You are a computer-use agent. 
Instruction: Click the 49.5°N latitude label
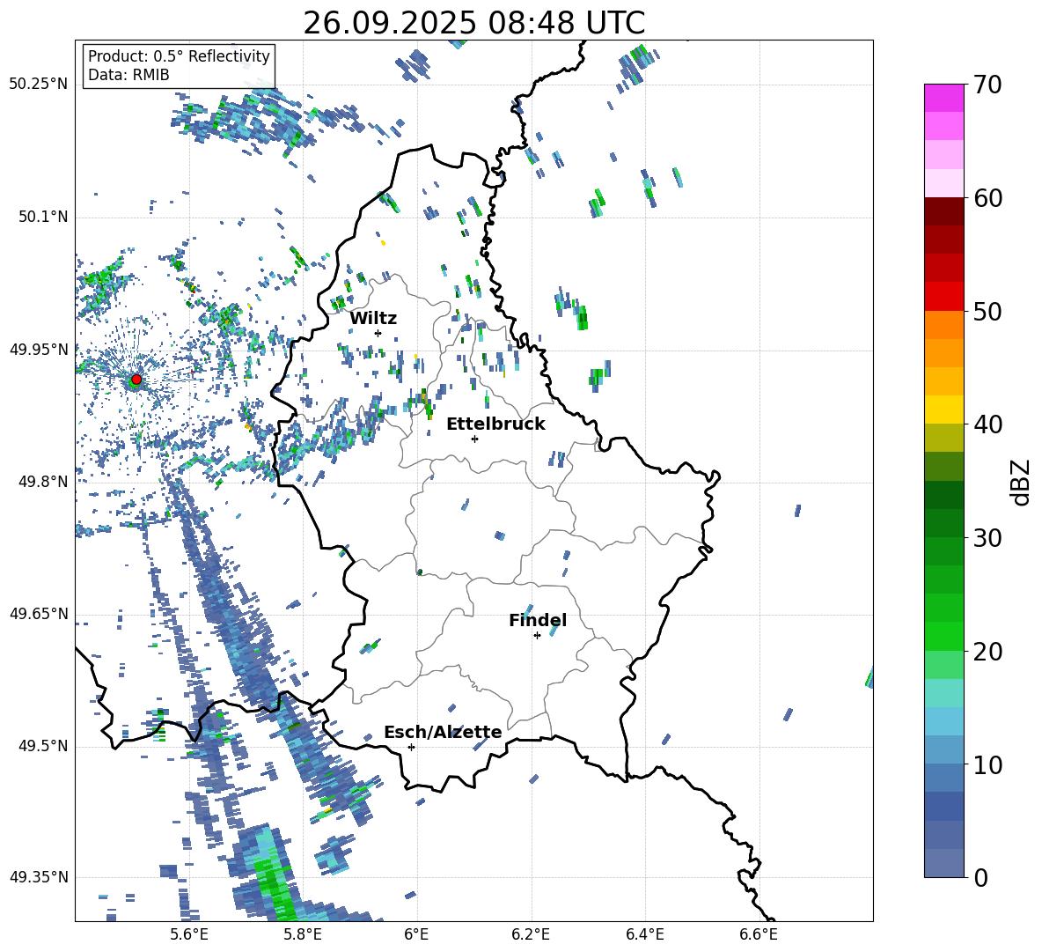tap(42, 746)
